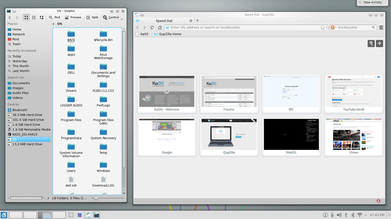This screenshot has width=391, height=219.
Task: Open volume control in system tray
Action: click(339, 215)
